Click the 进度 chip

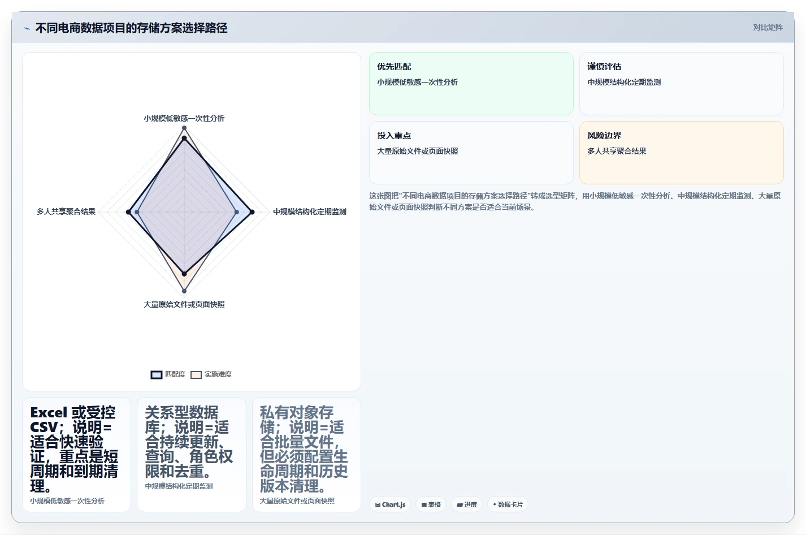pos(467,504)
